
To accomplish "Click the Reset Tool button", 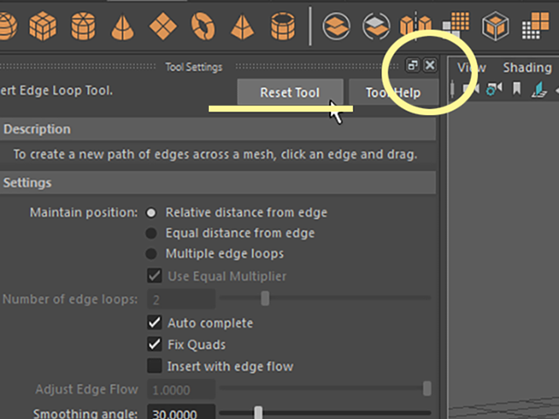I will pos(290,93).
